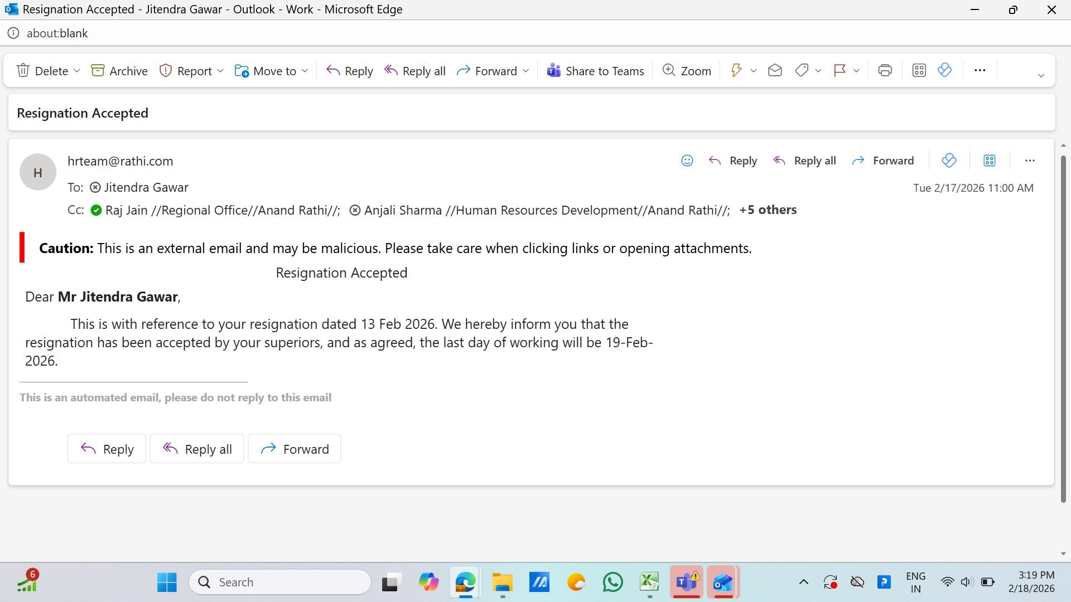Click the Zoom magnifier toolbar button
1071x602 pixels.
(x=686, y=71)
